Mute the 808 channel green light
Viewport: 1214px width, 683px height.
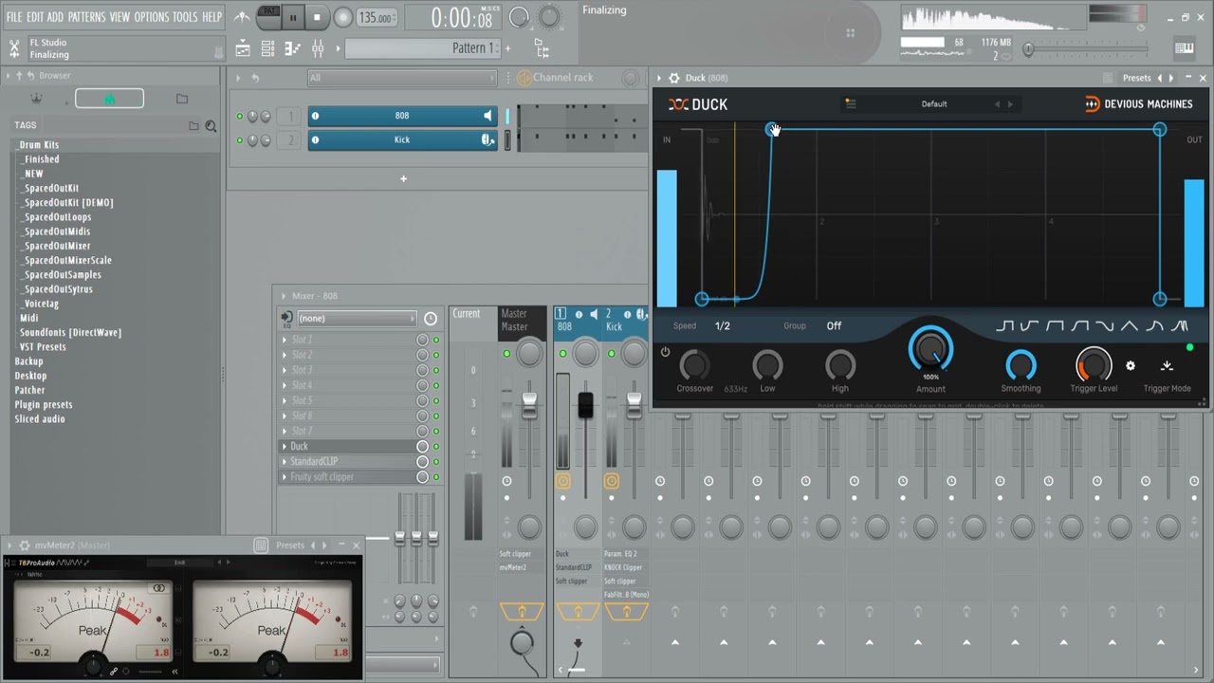(239, 116)
